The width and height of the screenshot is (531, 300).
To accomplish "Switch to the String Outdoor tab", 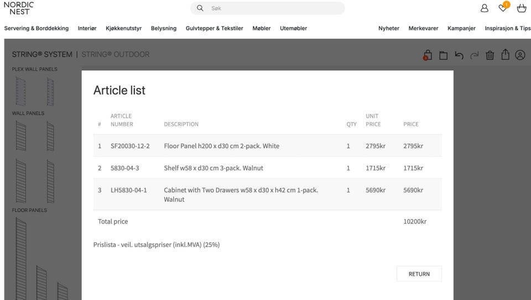I will [x=115, y=54].
